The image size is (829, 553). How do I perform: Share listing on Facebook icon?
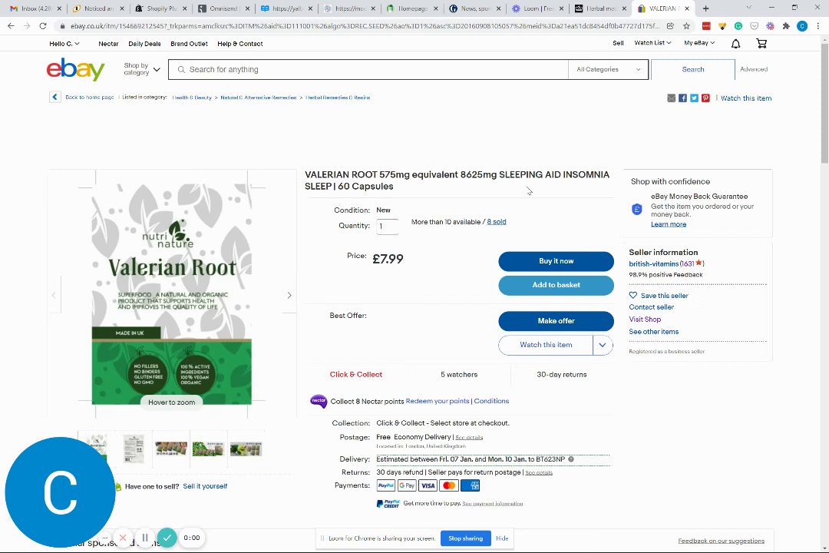pyautogui.click(x=682, y=98)
